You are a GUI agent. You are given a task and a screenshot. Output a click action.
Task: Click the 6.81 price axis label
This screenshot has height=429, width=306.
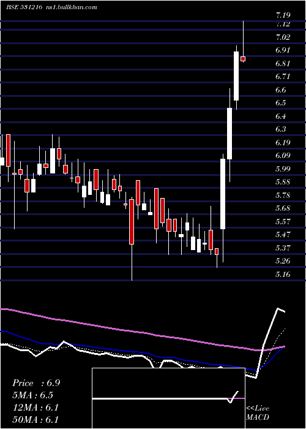click(283, 64)
